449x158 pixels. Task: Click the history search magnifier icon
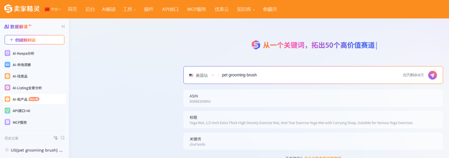(62, 138)
